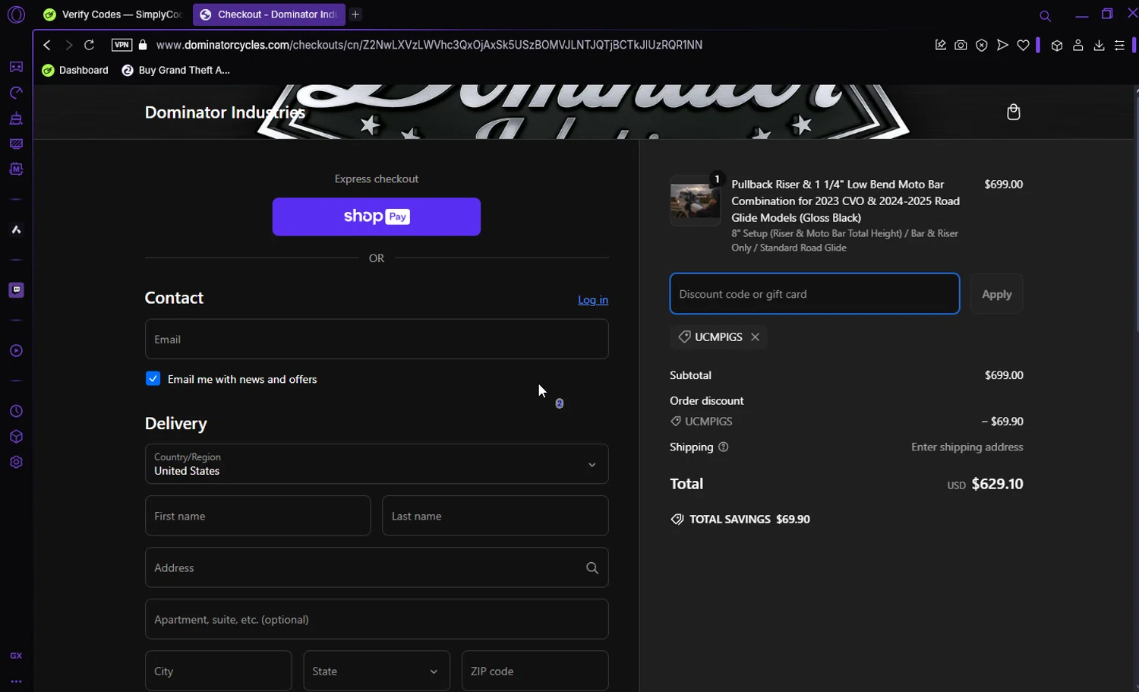View site security padlock info

click(143, 45)
